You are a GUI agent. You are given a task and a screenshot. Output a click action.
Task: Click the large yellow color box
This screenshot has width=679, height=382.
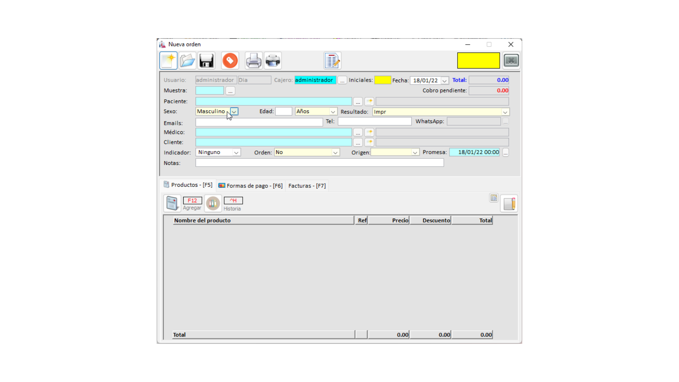click(x=478, y=60)
